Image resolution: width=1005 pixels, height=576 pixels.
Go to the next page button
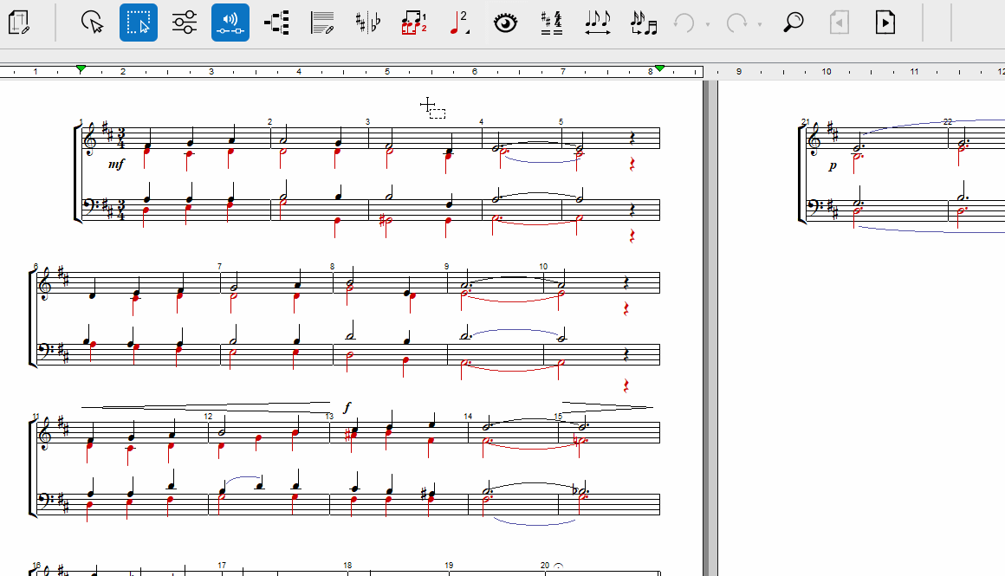coord(885,23)
